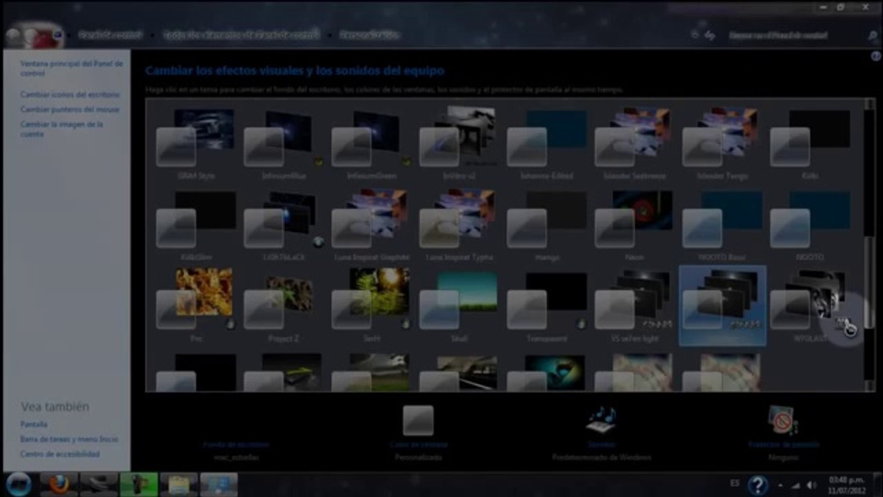Open Firefox from the taskbar
The width and height of the screenshot is (883, 497).
pyautogui.click(x=59, y=485)
